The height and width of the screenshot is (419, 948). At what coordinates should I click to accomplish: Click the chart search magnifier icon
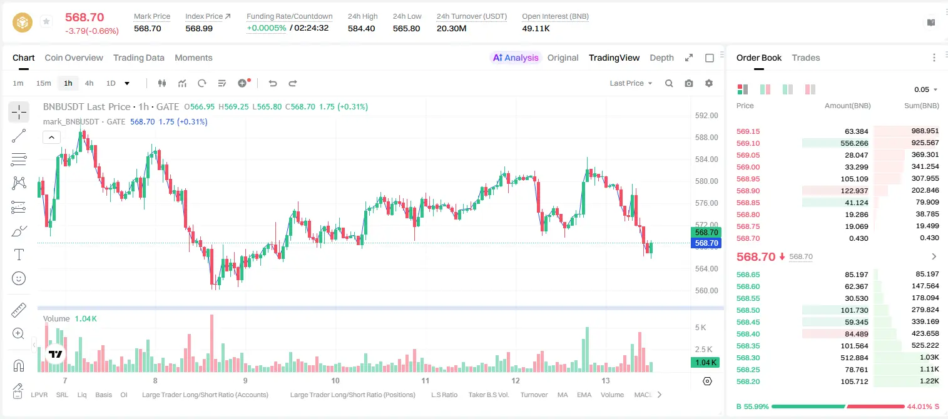pos(669,83)
